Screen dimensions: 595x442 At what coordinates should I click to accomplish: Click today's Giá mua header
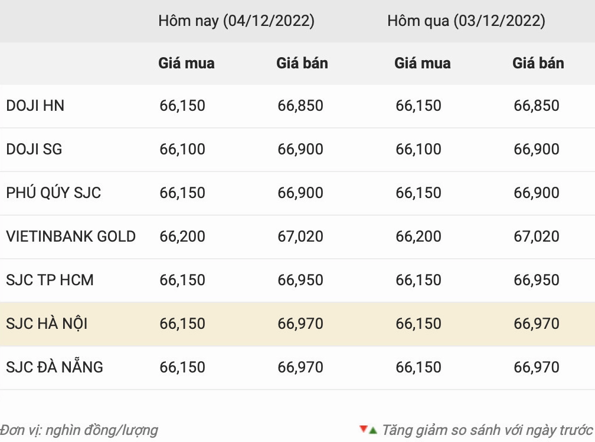[187, 63]
